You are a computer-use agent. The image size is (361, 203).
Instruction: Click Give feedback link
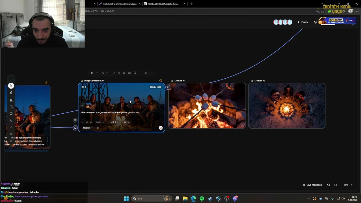312,185
